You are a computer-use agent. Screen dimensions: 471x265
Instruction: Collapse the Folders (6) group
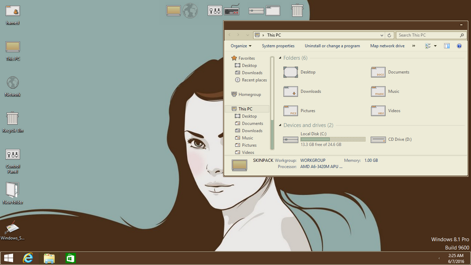(x=280, y=58)
